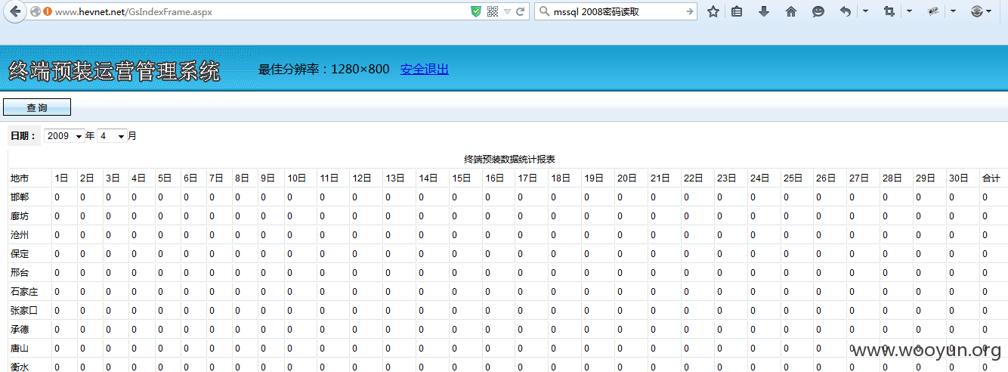This screenshot has width=1008, height=372.
Task: Click the 邢台 city row label
Action: pos(20,273)
